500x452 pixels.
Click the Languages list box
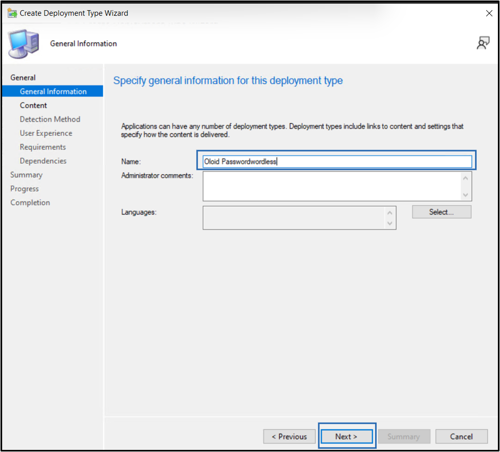tap(299, 218)
